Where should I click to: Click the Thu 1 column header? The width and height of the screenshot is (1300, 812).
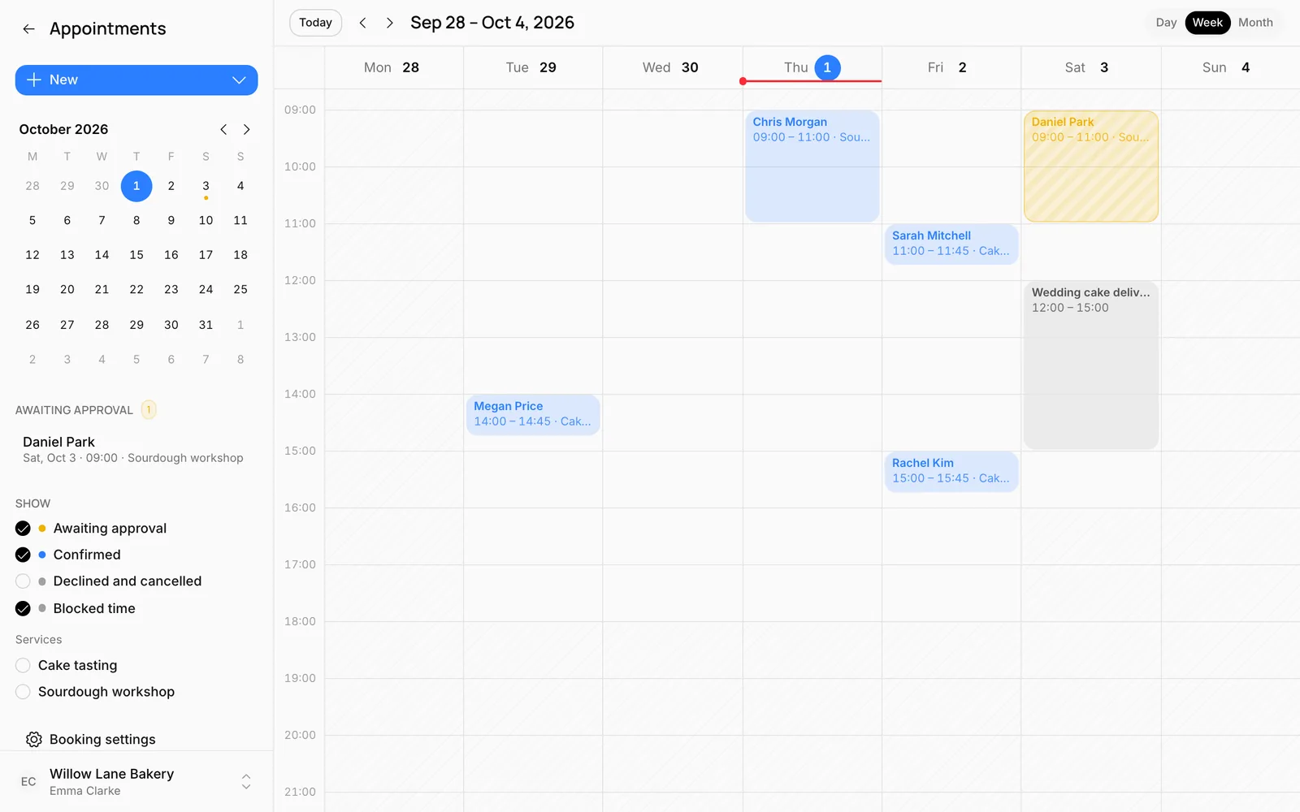[x=812, y=67]
